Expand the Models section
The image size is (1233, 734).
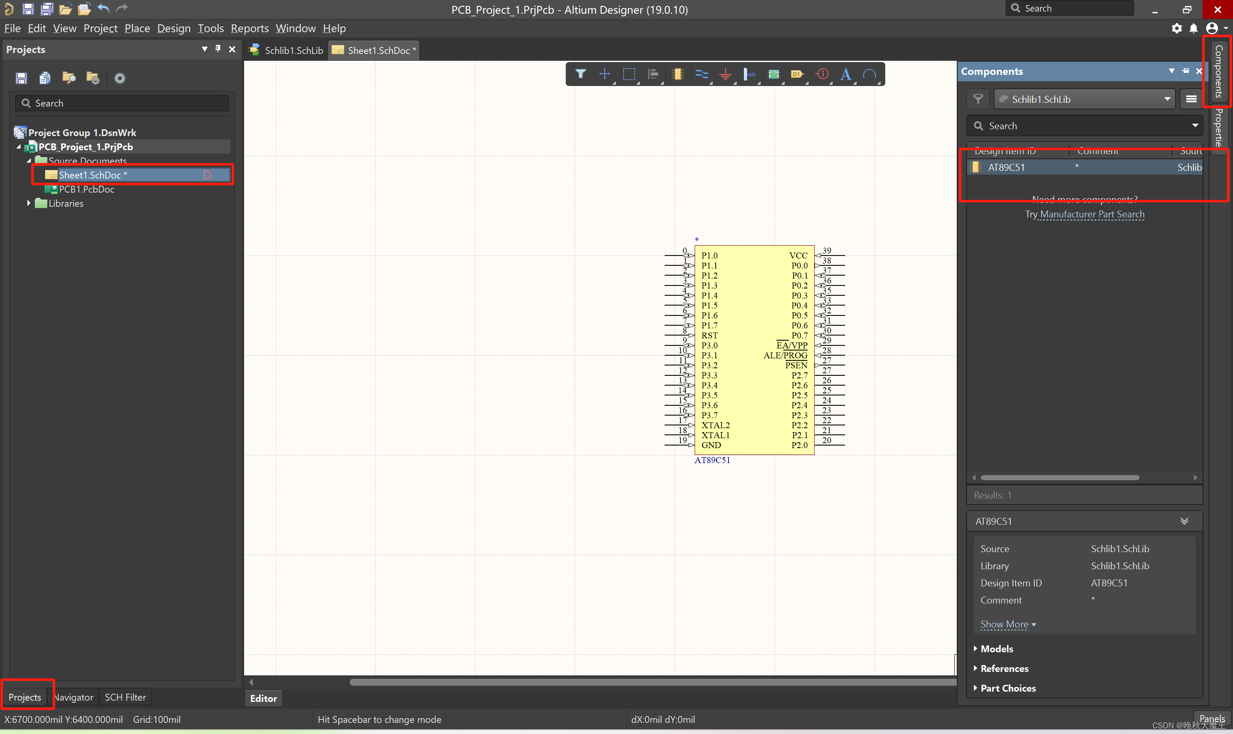click(997, 648)
